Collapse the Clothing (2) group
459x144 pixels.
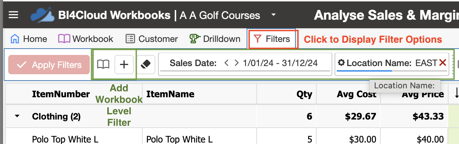17,117
